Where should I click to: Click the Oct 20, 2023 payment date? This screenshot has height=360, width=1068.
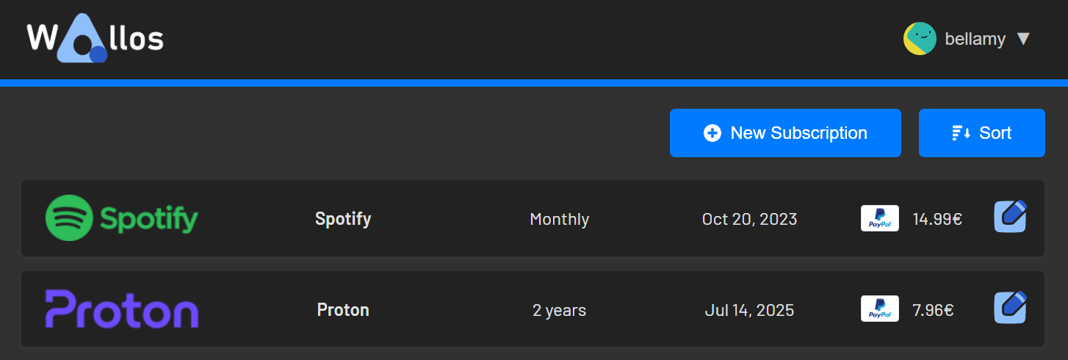tap(749, 219)
